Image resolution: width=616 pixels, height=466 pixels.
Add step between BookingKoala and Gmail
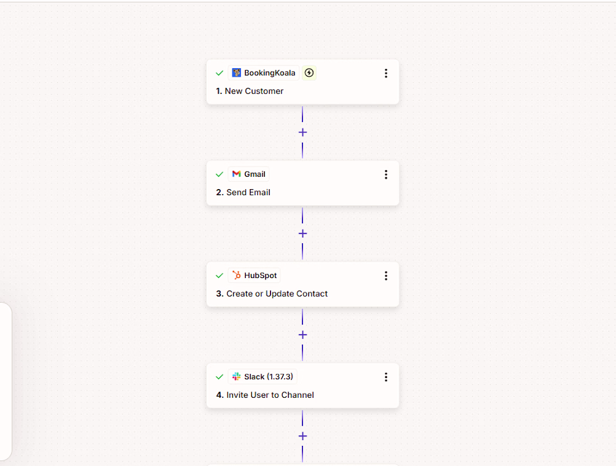(302, 132)
